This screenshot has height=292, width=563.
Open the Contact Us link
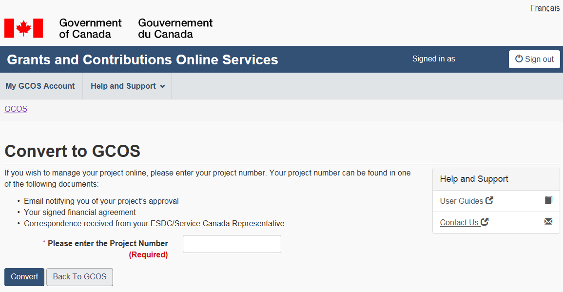coord(459,222)
